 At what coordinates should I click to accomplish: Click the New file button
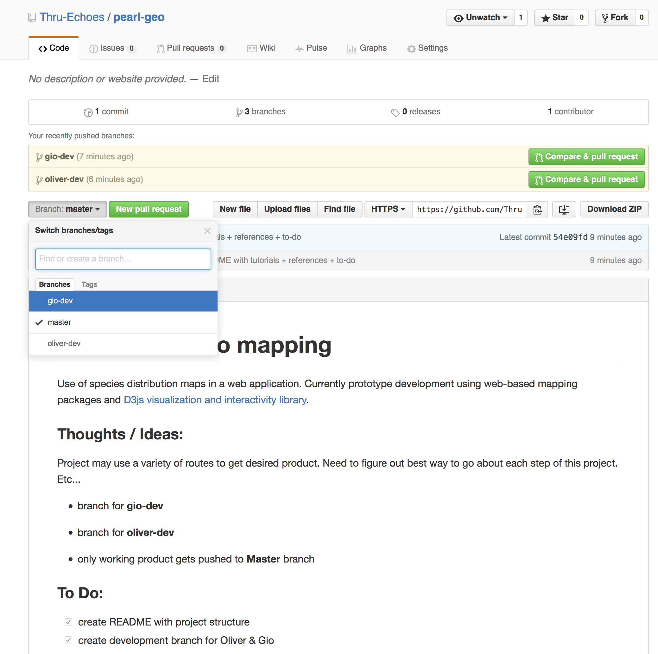(235, 209)
